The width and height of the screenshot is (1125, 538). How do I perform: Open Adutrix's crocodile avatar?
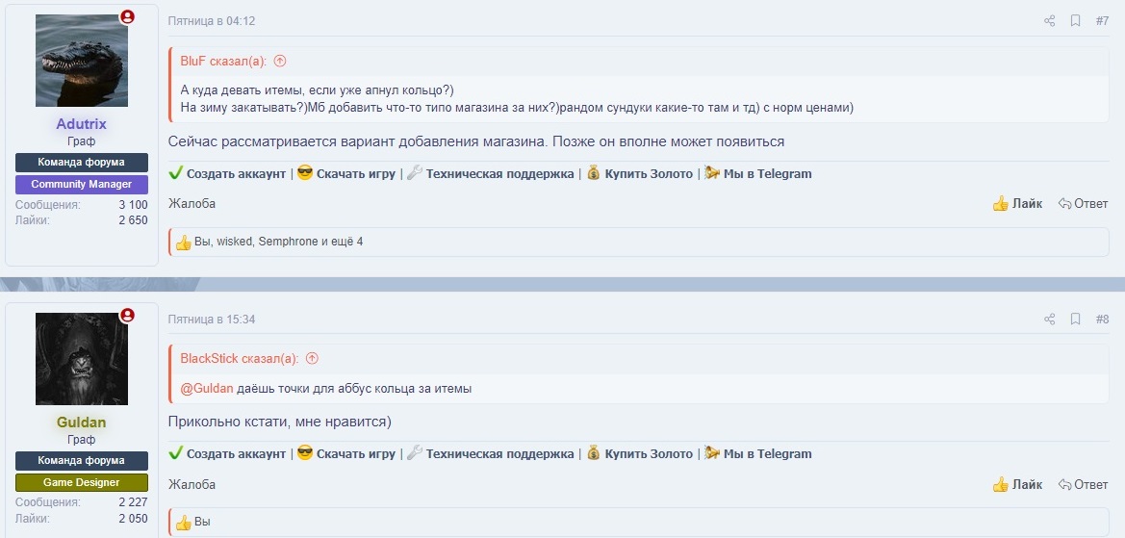tap(82, 61)
